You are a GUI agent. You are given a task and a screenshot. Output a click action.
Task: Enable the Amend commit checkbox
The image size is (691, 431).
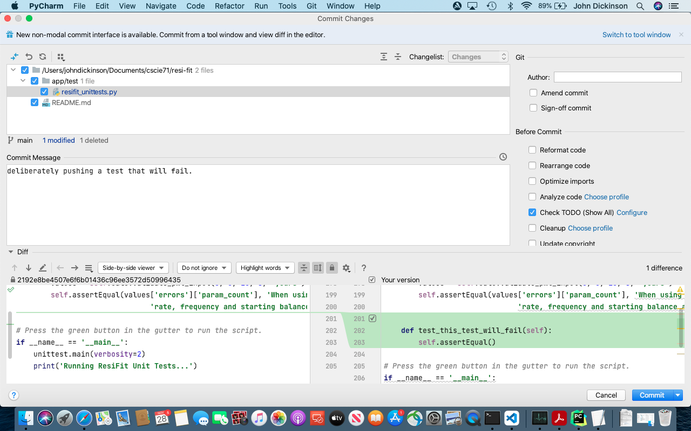pos(533,93)
